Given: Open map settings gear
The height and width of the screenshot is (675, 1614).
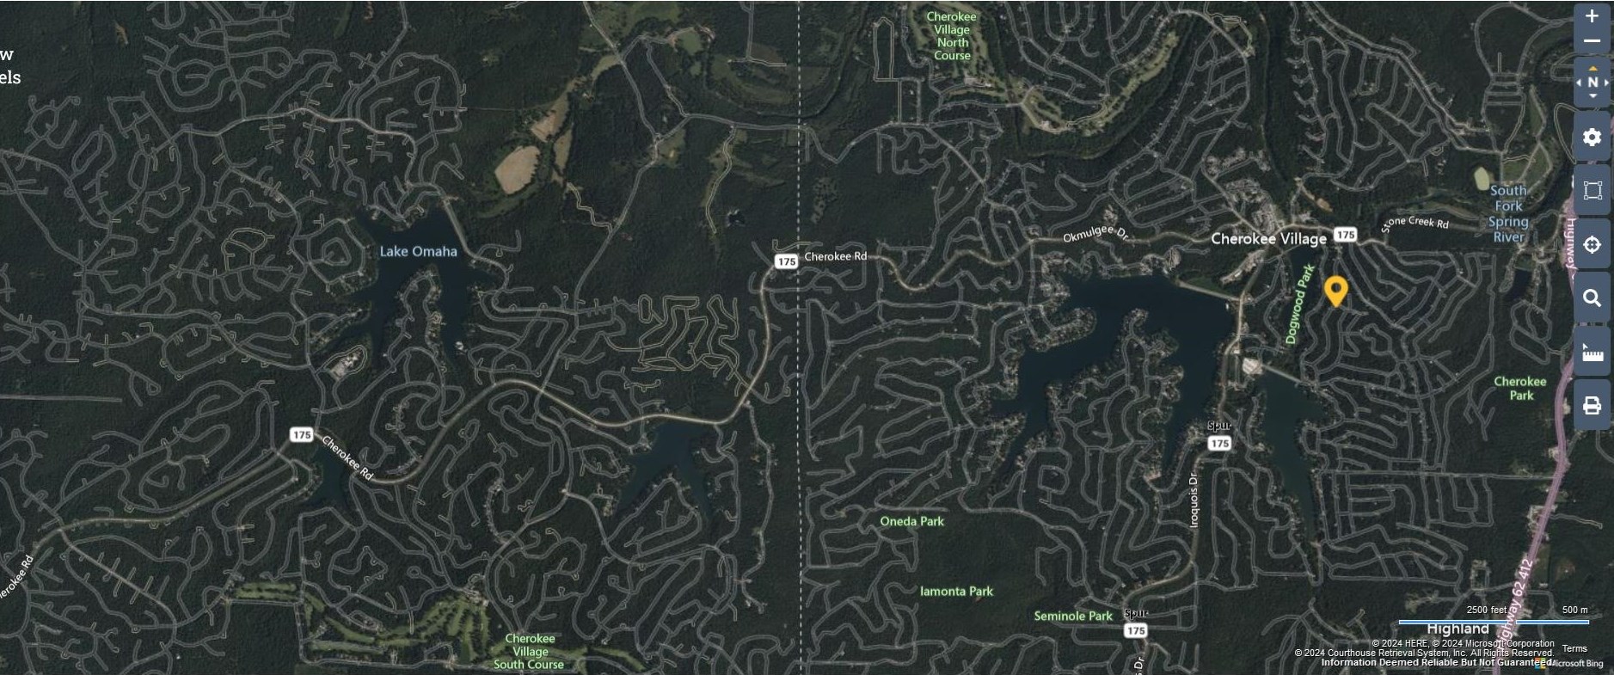Looking at the screenshot, I should click(1592, 137).
